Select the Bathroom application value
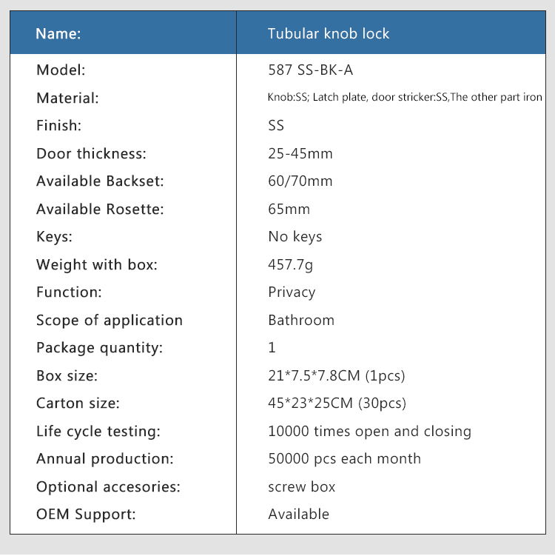The image size is (555, 556). [x=301, y=320]
